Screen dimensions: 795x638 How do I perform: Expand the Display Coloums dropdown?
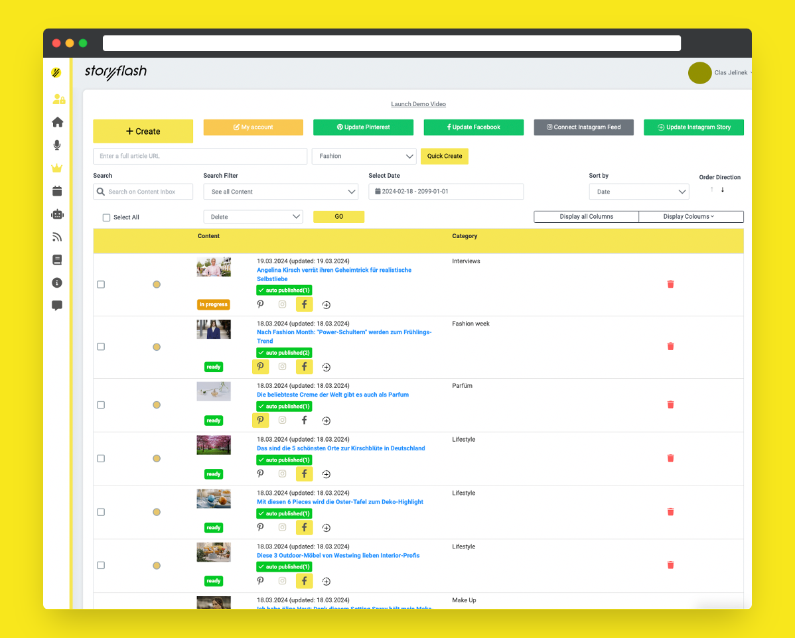tap(691, 216)
